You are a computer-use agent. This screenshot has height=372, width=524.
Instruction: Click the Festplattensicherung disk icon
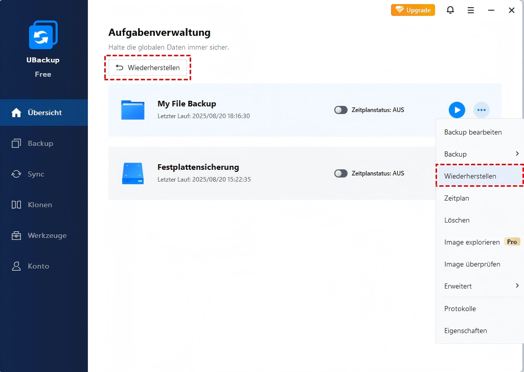tap(133, 173)
